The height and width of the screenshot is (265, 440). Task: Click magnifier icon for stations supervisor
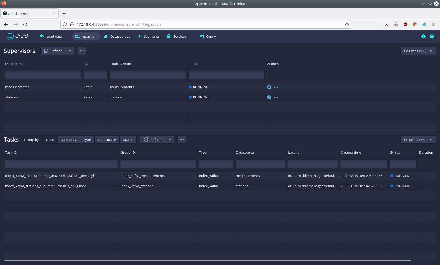[269, 97]
